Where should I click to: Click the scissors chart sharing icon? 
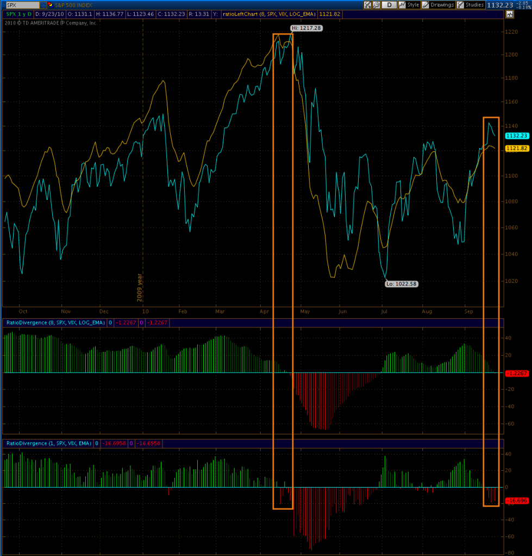tap(368, 5)
